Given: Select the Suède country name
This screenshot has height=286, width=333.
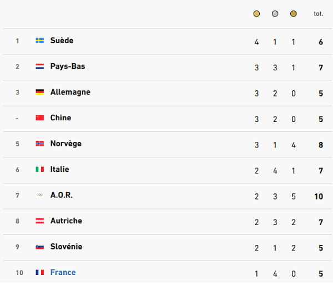Looking at the screenshot, I should pyautogui.click(x=62, y=40).
